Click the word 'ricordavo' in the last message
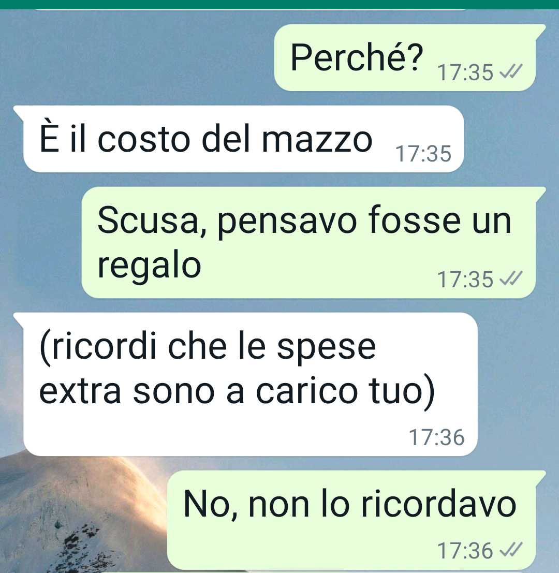 click(x=438, y=504)
